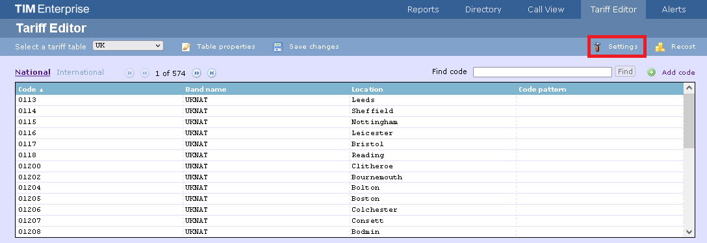
Task: Click UKNAT band in Clitheroe row
Action: pos(266,166)
